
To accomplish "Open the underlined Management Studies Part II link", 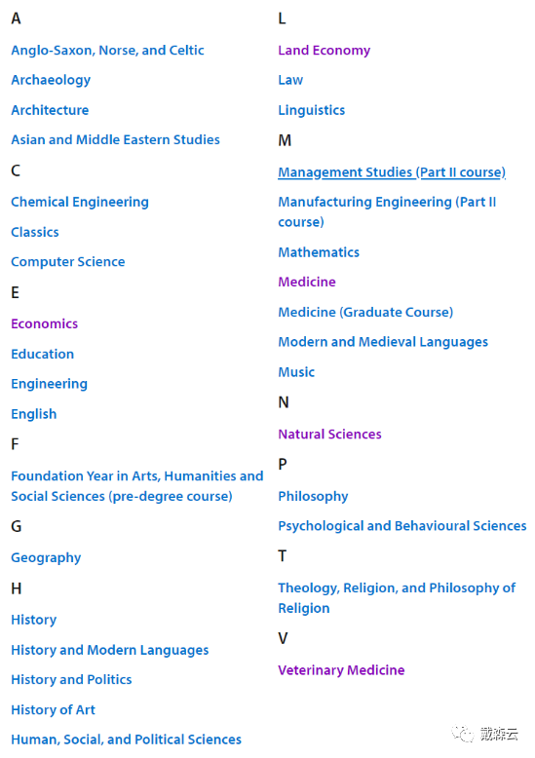I will pyautogui.click(x=392, y=172).
